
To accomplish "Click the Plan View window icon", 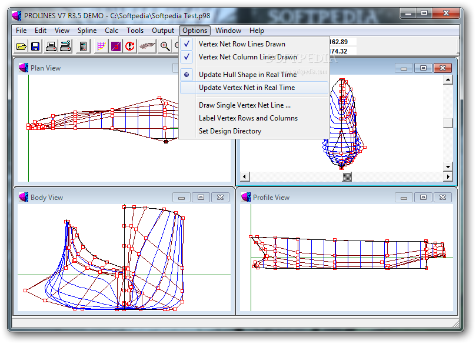I will point(24,68).
